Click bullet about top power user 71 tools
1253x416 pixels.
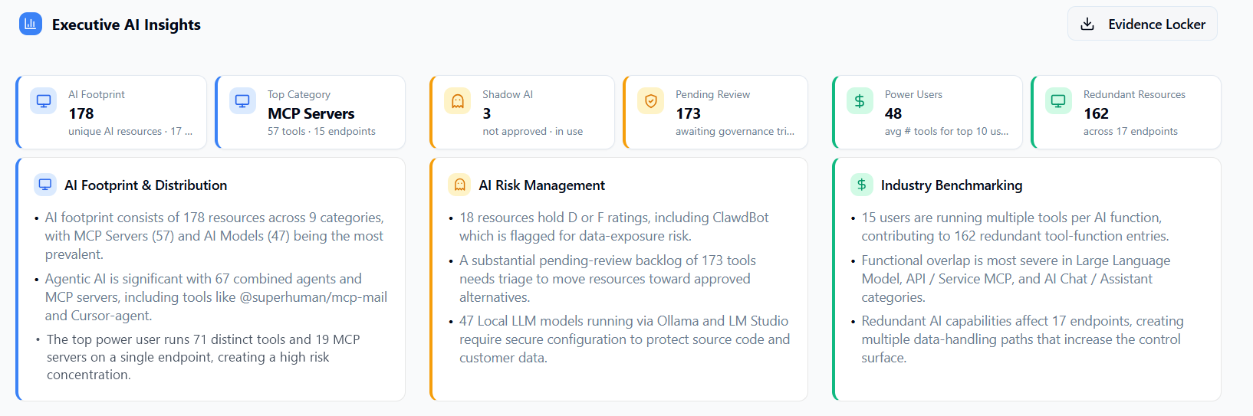click(203, 357)
